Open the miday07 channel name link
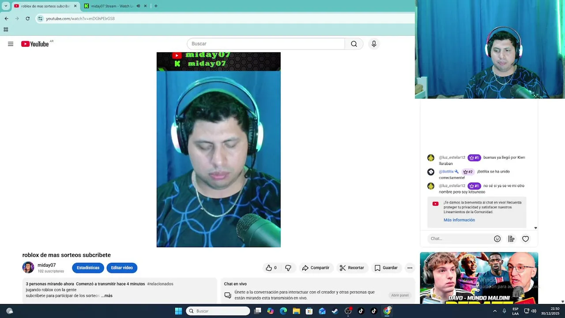This screenshot has width=565, height=318. (x=46, y=265)
